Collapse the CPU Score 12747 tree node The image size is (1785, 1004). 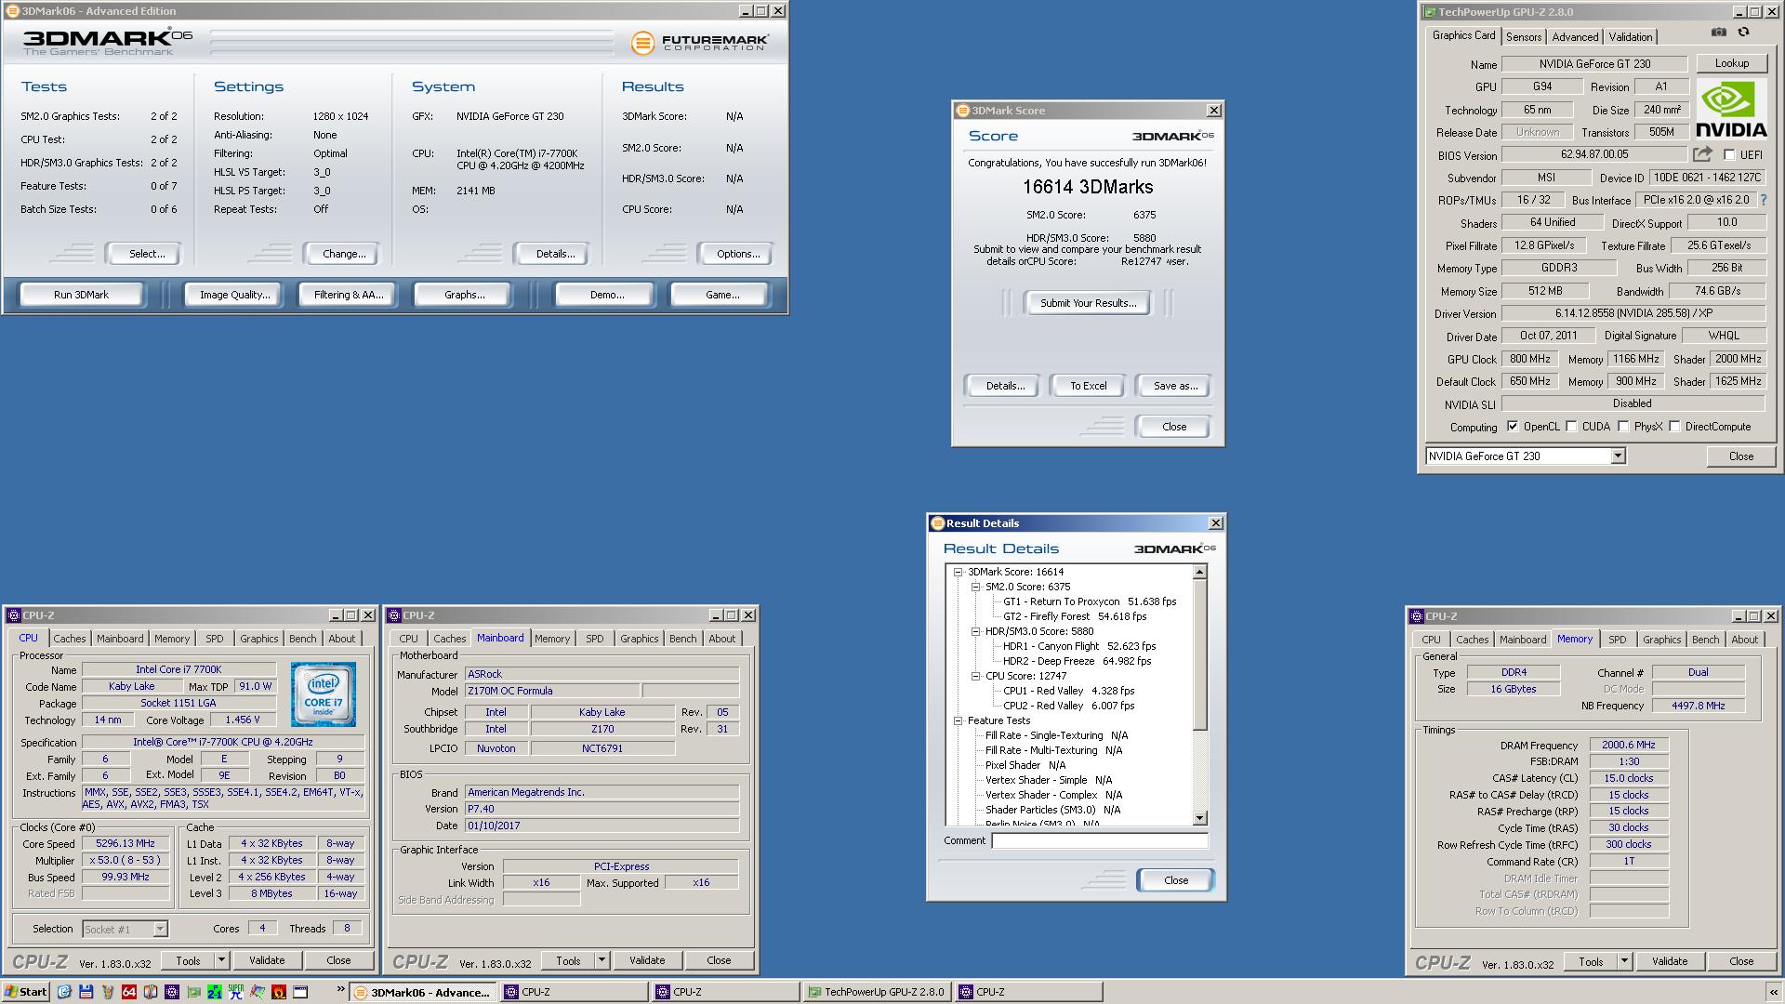point(975,677)
